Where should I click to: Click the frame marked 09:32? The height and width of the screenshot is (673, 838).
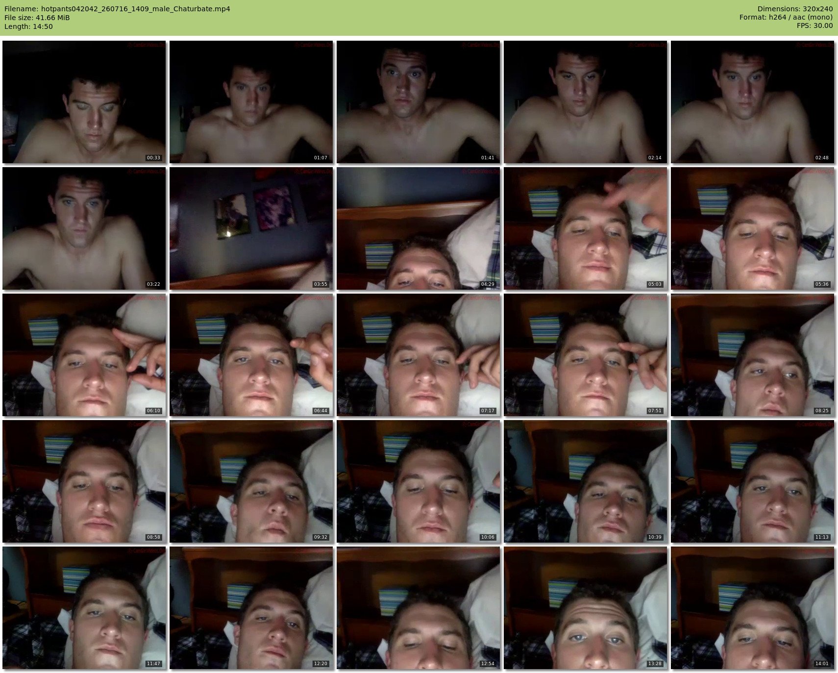[251, 481]
